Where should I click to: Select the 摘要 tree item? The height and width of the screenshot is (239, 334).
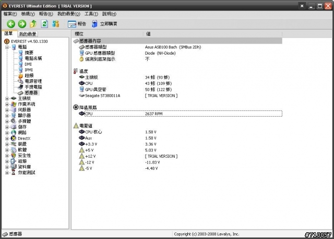pyautogui.click(x=29, y=53)
